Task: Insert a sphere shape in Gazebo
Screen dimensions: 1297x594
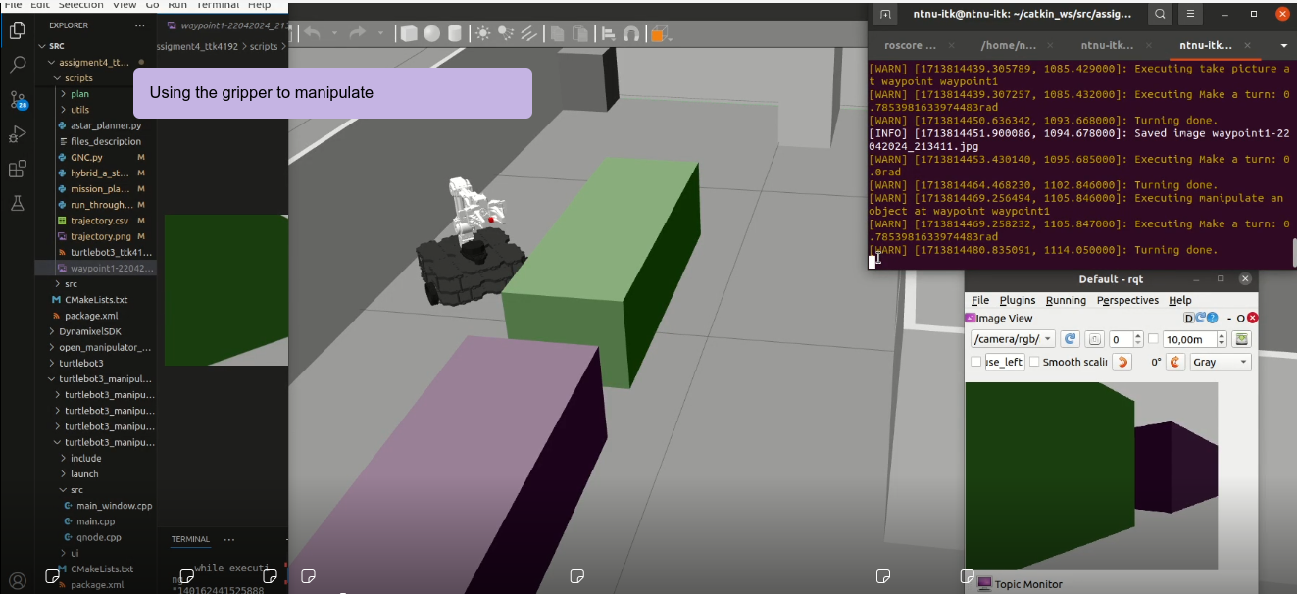Action: [430, 33]
